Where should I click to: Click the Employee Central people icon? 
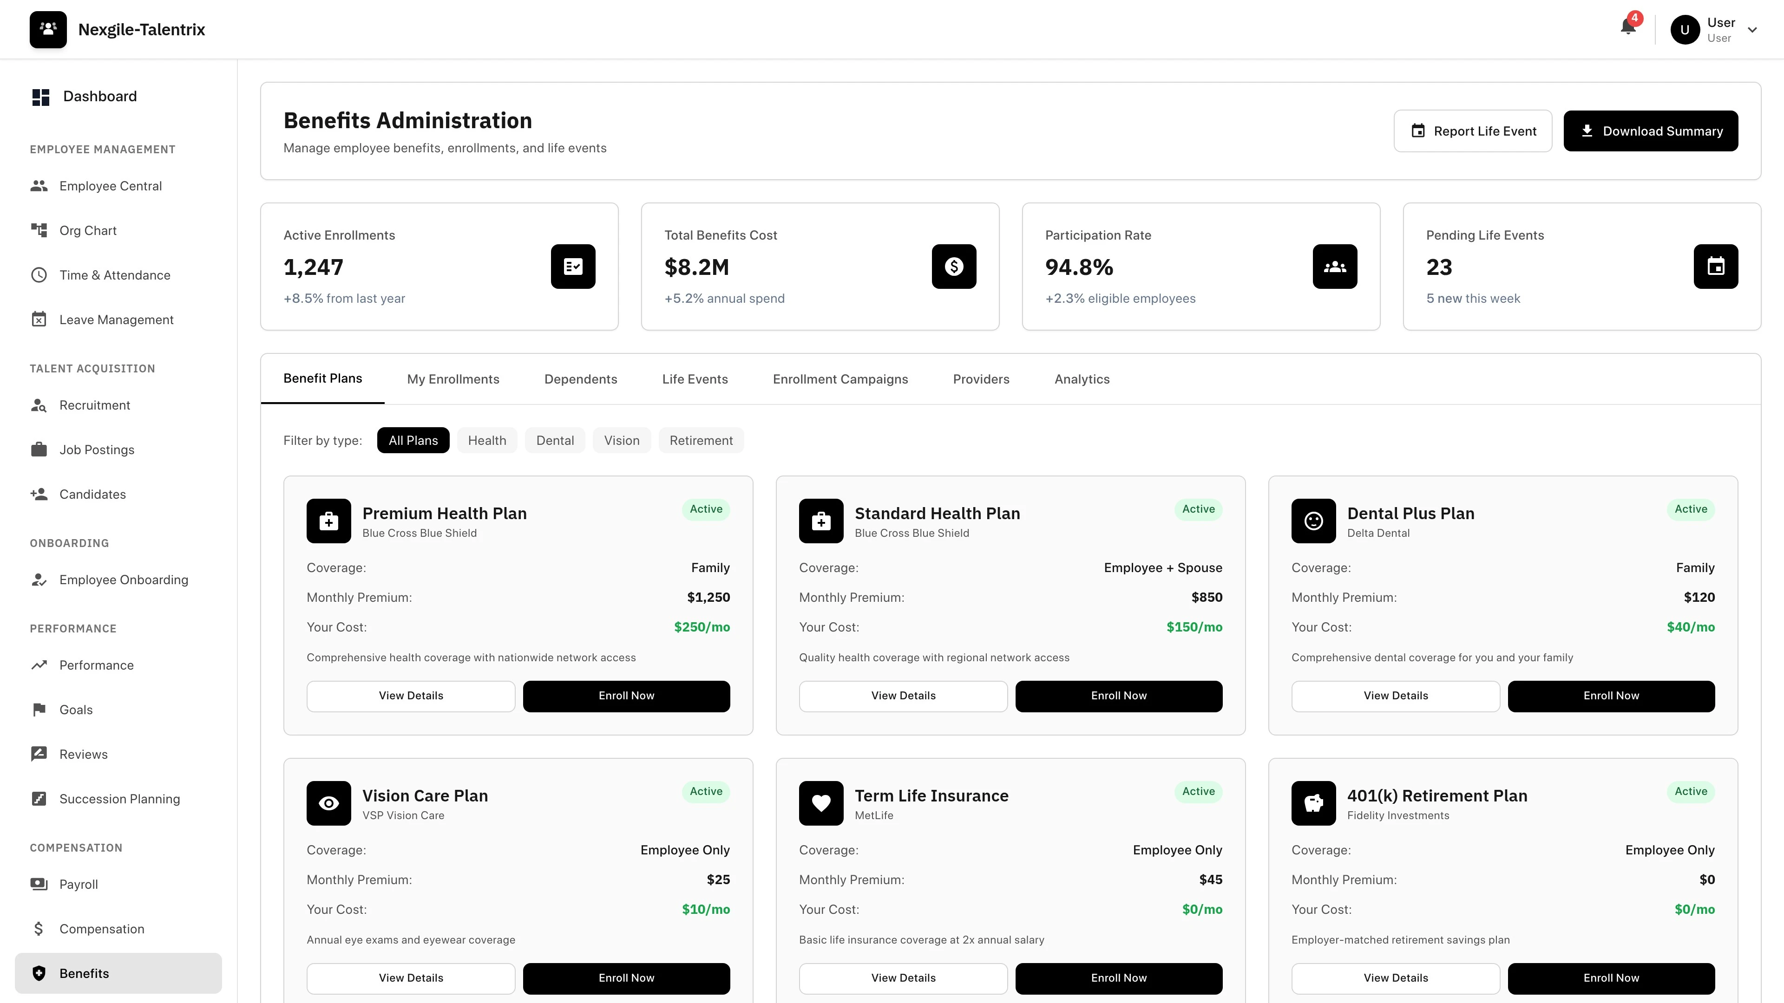click(x=39, y=186)
